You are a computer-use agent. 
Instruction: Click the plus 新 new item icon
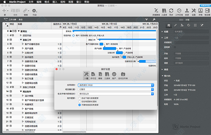(x=4, y=11)
